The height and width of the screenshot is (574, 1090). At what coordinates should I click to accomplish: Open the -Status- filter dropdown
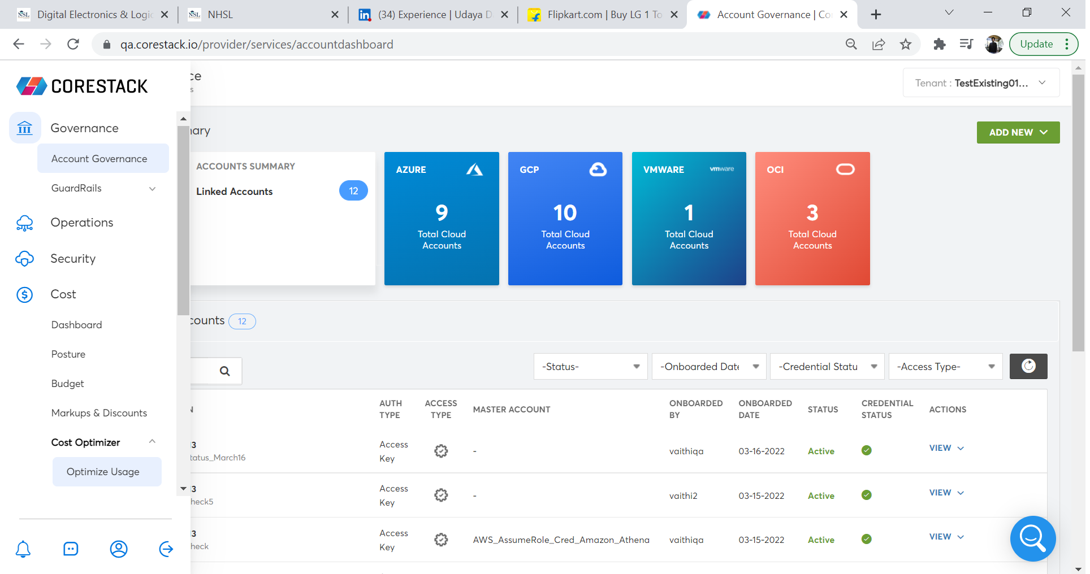point(590,367)
